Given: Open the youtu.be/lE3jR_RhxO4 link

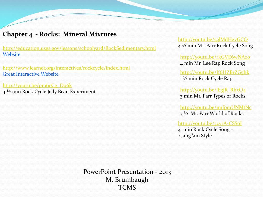Looking at the screenshot, I should 213,90.
